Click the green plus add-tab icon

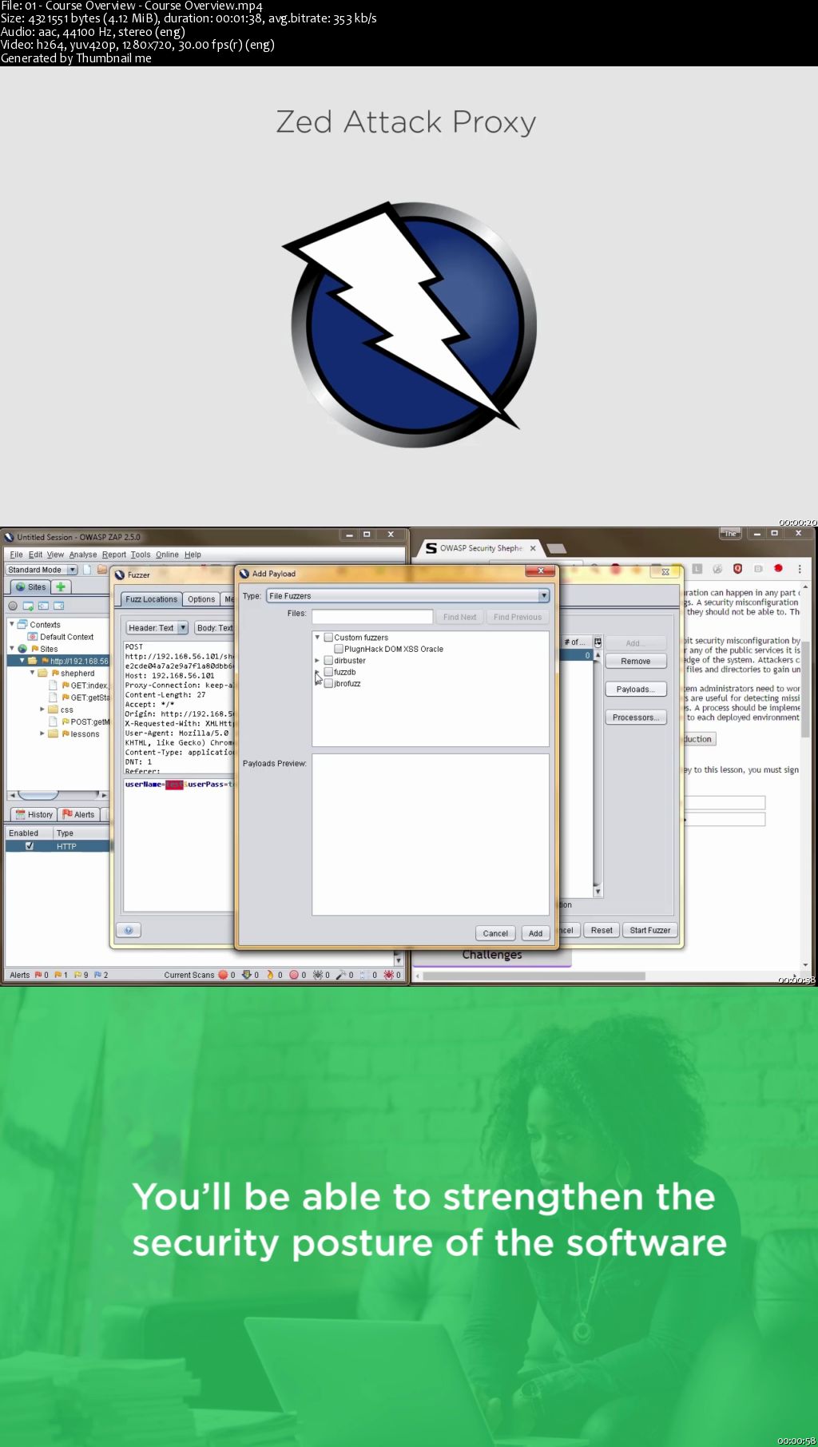pos(61,586)
